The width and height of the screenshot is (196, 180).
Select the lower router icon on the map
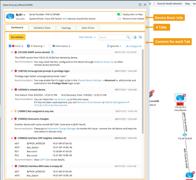[x=189, y=175]
